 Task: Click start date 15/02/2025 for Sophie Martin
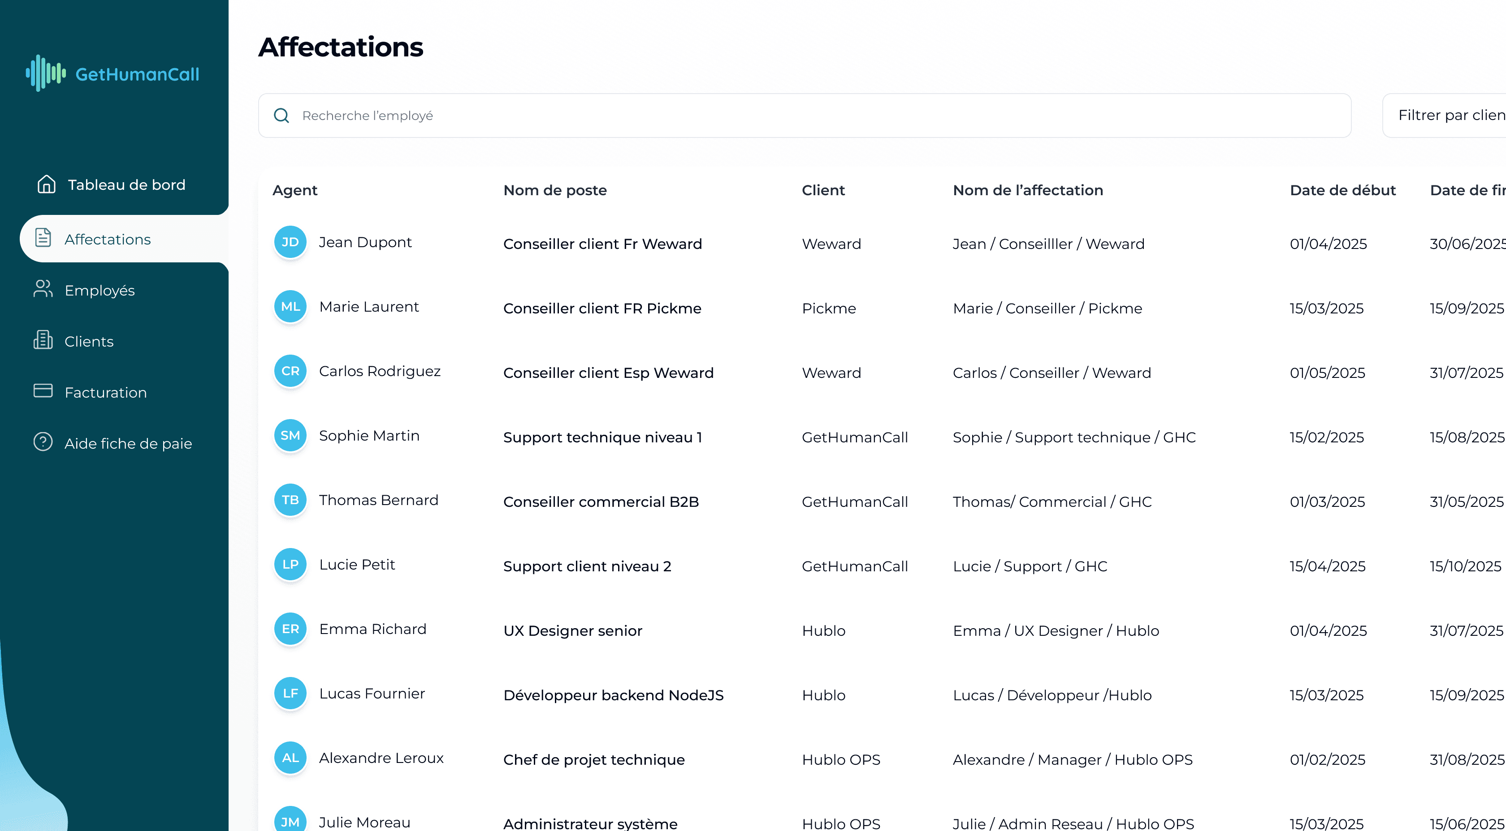coord(1327,437)
